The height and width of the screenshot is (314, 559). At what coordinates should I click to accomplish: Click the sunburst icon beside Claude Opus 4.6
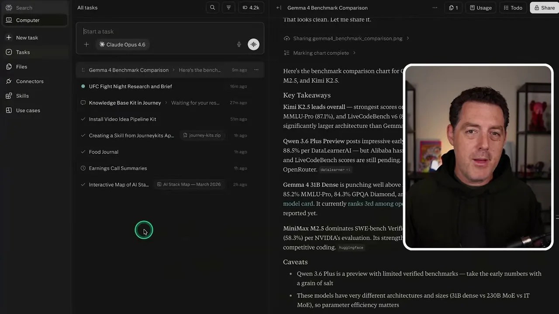tap(102, 44)
